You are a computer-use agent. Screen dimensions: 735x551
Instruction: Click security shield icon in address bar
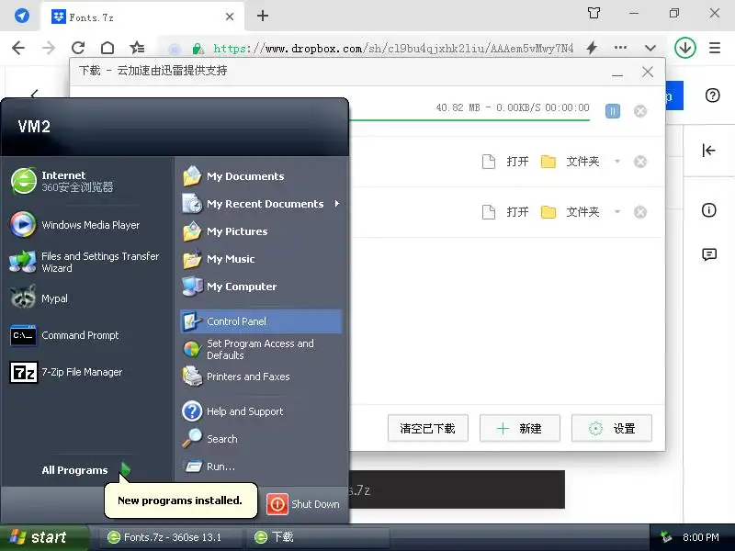coord(198,49)
